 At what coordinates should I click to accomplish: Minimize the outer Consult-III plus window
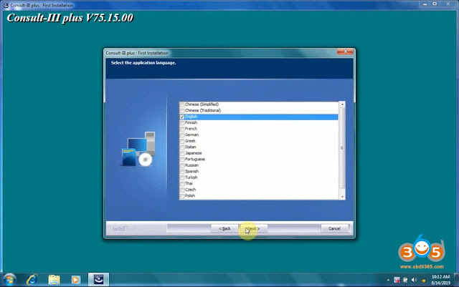pyautogui.click(x=425, y=4)
